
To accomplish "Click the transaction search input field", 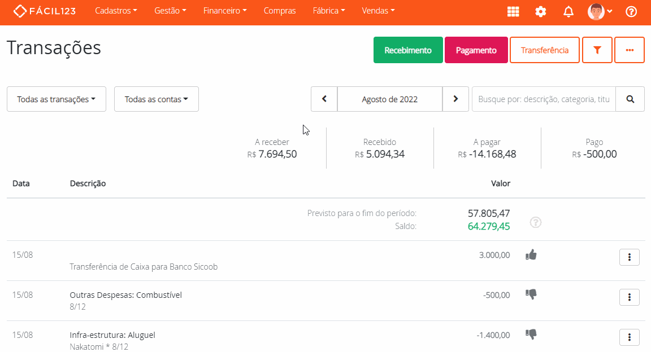I will coord(544,99).
